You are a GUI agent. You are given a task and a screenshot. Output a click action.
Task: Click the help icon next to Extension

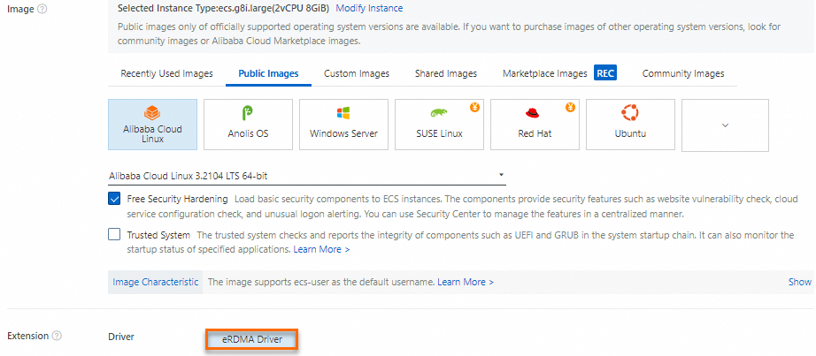coord(58,336)
